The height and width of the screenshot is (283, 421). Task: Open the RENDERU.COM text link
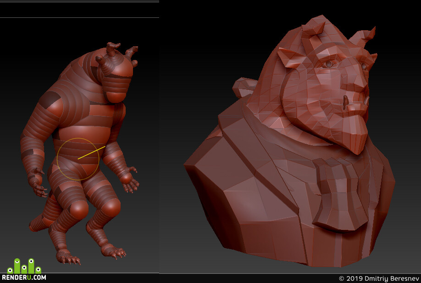[x=24, y=278]
